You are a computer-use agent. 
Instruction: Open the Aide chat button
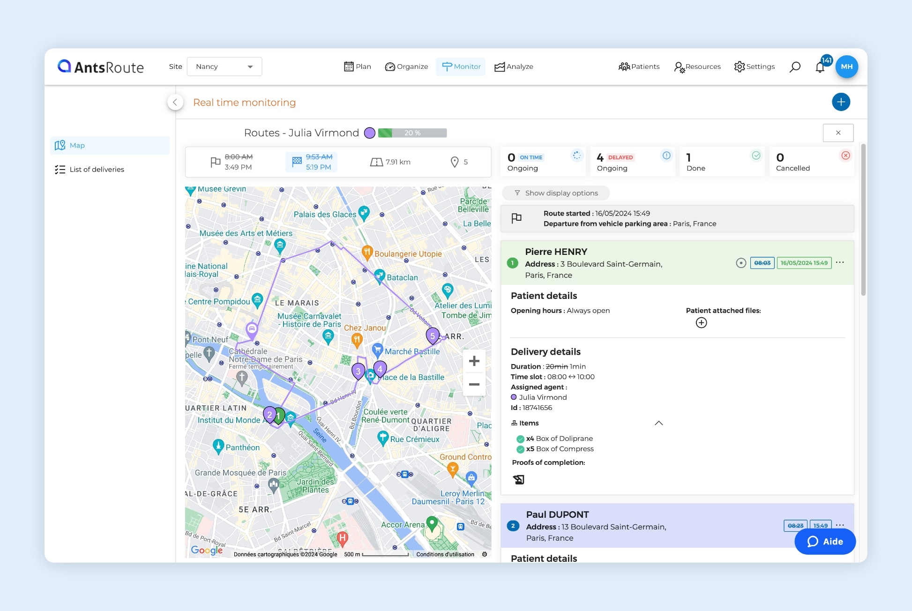pos(825,541)
